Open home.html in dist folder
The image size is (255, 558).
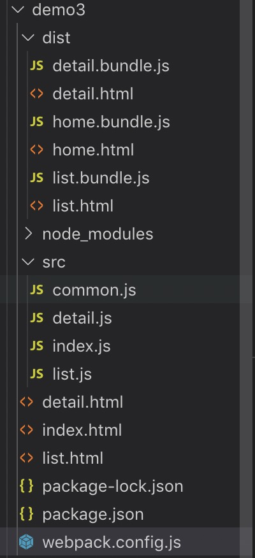tap(93, 150)
